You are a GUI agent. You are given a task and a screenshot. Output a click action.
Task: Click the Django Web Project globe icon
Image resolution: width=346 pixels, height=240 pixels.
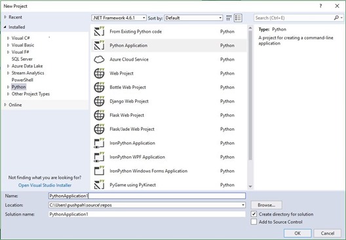(100, 101)
